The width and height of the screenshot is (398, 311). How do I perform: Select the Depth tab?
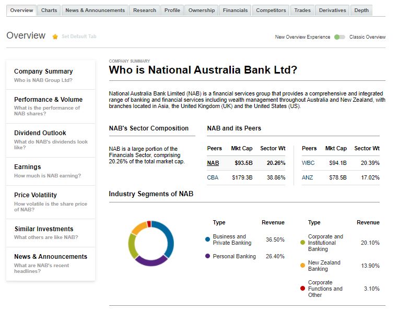point(361,10)
